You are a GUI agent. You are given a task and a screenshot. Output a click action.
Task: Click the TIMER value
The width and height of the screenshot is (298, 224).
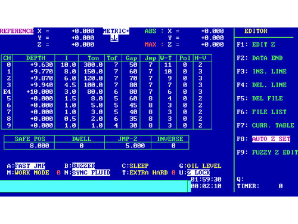coord(281,186)
